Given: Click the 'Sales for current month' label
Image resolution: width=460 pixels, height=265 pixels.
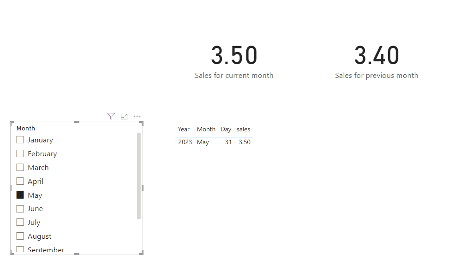Looking at the screenshot, I should pos(234,76).
